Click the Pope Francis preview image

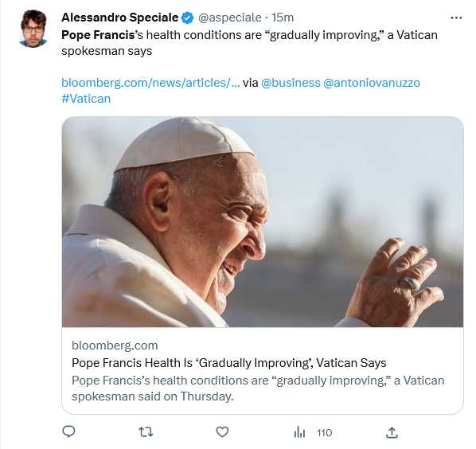pos(263,222)
